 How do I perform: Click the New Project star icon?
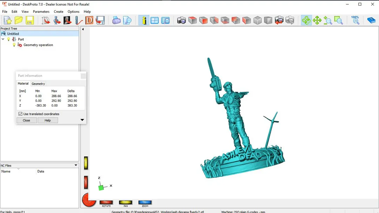8,20
